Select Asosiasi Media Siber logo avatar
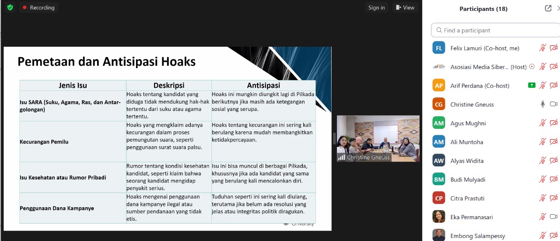 pos(439,67)
